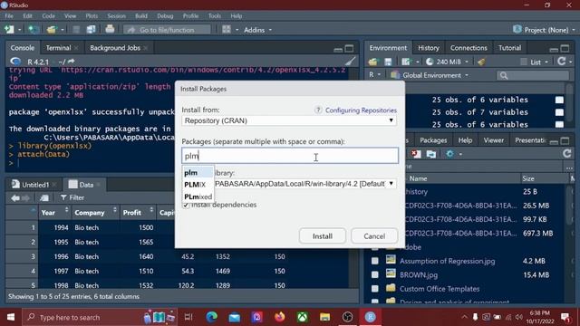This screenshot has width=580, height=326.
Task: Click the Windows Start button
Action: coord(11,317)
